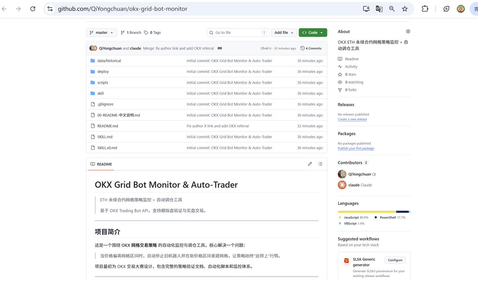Image resolution: width=478 pixels, height=281 pixels.
Task: Open the browser profile avatar
Action: 460,9
